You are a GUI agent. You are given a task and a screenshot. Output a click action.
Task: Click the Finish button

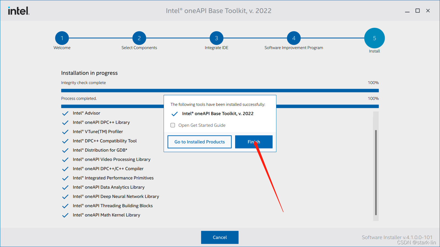click(x=254, y=142)
